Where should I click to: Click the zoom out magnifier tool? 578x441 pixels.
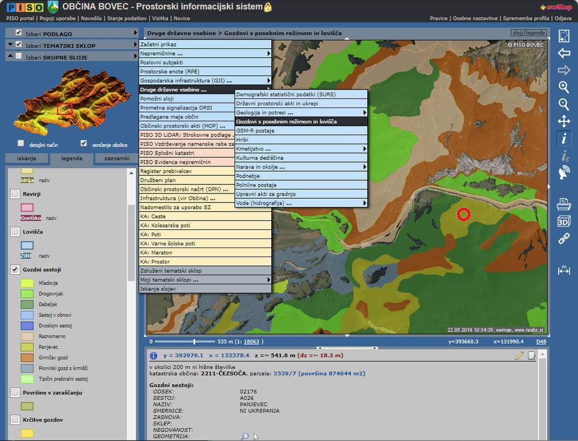[564, 104]
